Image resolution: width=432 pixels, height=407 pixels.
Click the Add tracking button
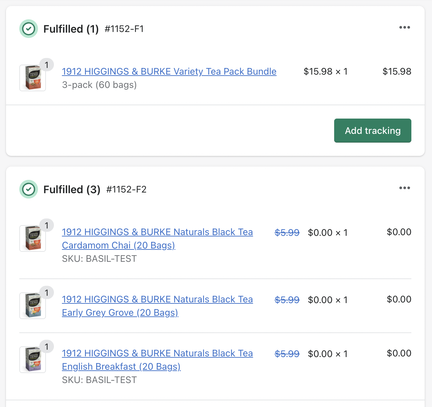tap(372, 131)
